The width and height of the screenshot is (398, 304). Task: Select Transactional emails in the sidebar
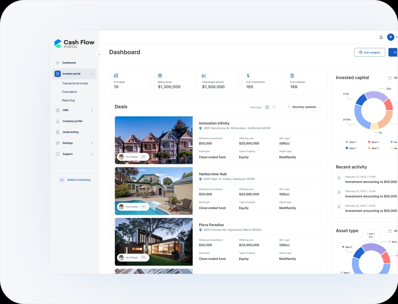point(75,83)
